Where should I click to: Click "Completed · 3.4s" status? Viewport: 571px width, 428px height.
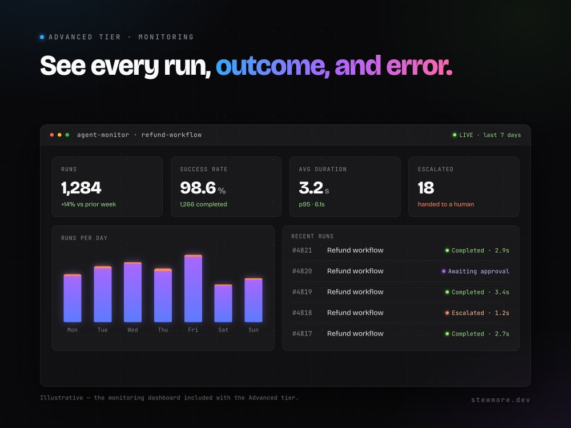[477, 292]
